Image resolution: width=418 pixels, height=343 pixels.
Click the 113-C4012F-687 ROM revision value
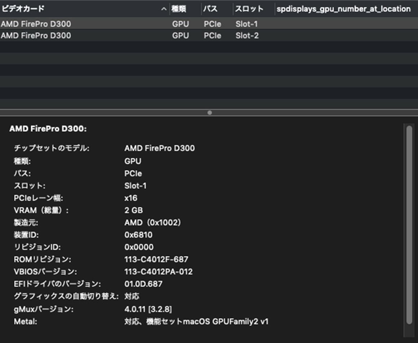(156, 259)
